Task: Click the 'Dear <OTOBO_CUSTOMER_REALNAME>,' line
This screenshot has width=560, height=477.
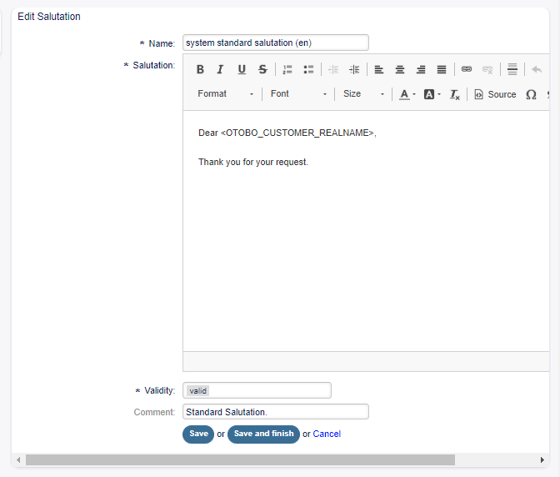Action: [x=287, y=133]
